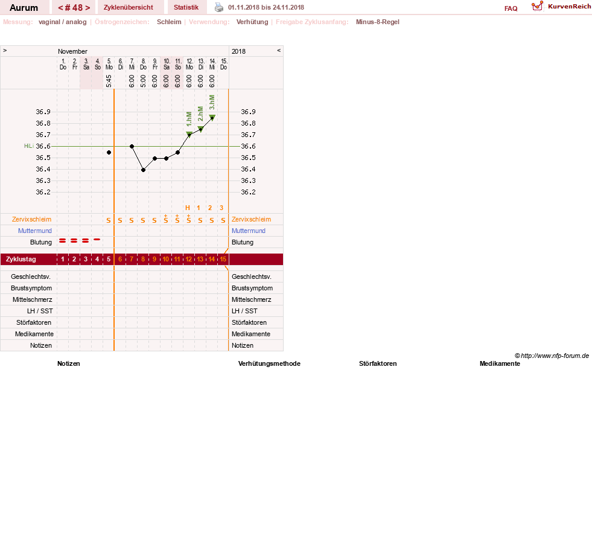Image resolution: width=592 pixels, height=556 pixels.
Task: Go to previous cycle arrow before #48
Action: coord(60,8)
